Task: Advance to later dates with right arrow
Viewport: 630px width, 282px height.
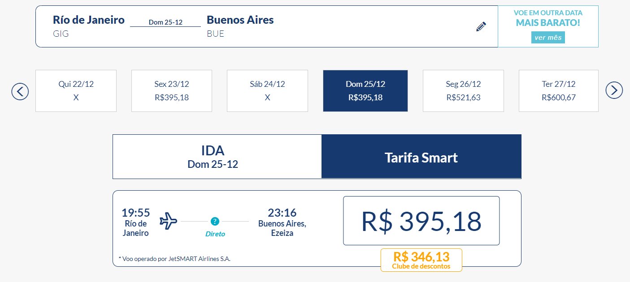Action: click(614, 90)
